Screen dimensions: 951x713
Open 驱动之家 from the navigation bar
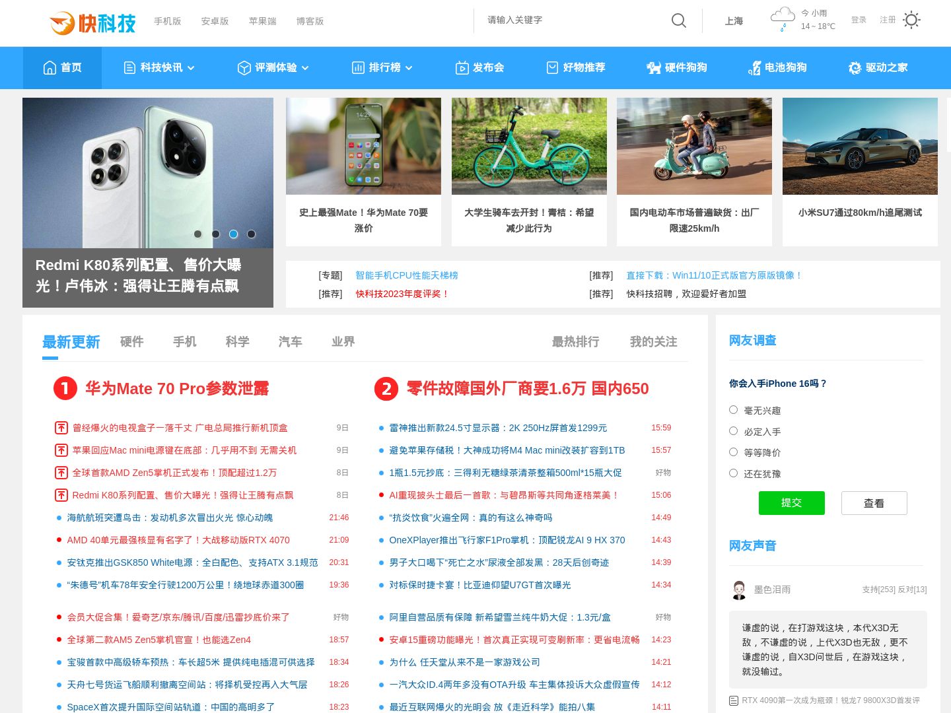(878, 67)
